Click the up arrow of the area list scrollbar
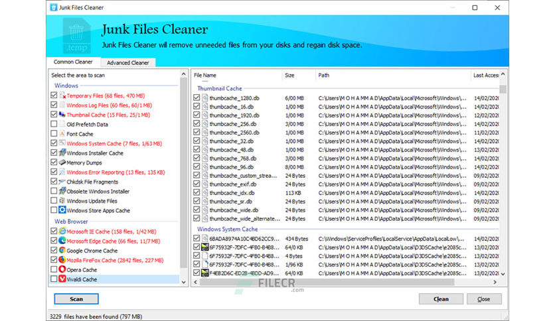This screenshot has width=555, height=321. coord(183,74)
